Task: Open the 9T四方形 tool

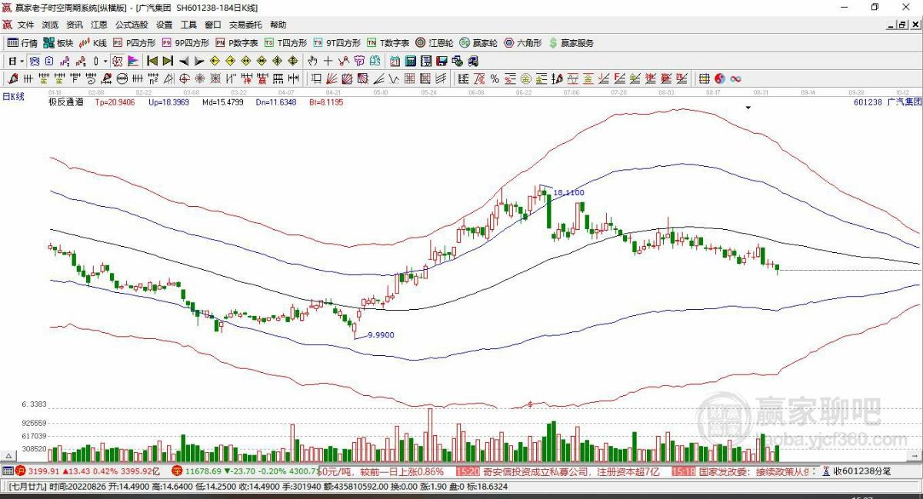Action: (x=336, y=43)
